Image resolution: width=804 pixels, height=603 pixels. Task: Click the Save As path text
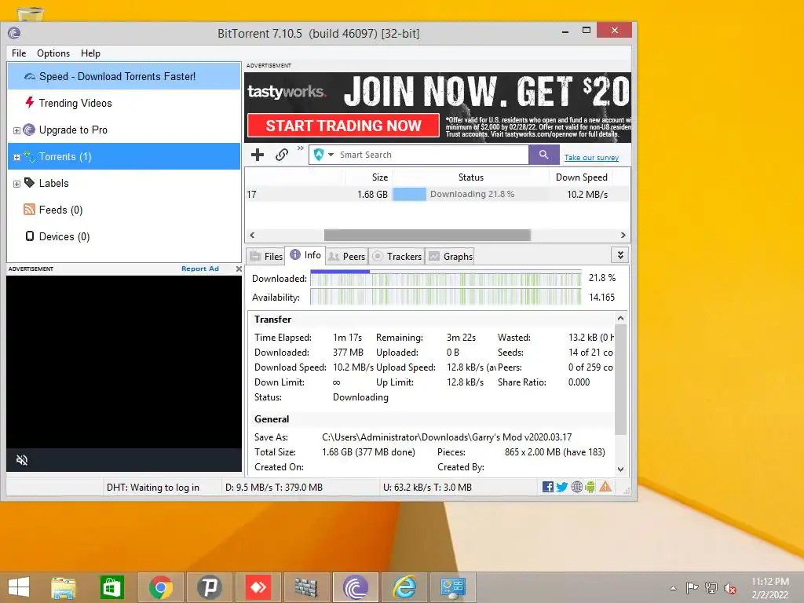point(447,437)
